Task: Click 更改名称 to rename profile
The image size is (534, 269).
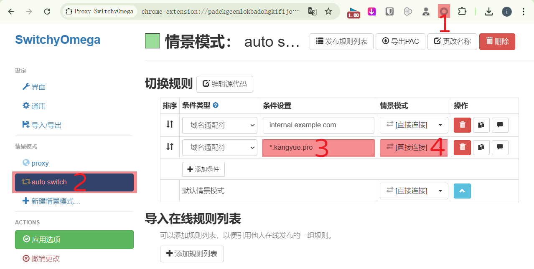Action: 452,42
